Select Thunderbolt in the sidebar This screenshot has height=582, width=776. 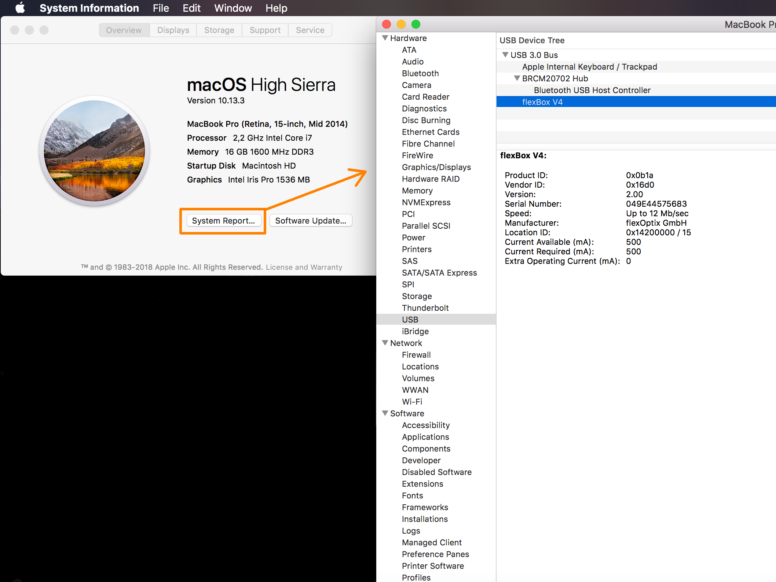tap(425, 308)
